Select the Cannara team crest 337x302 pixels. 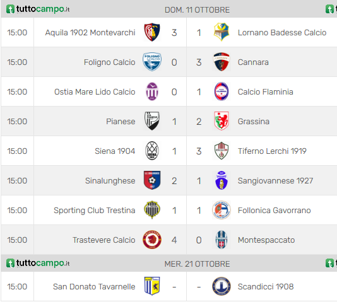click(222, 62)
